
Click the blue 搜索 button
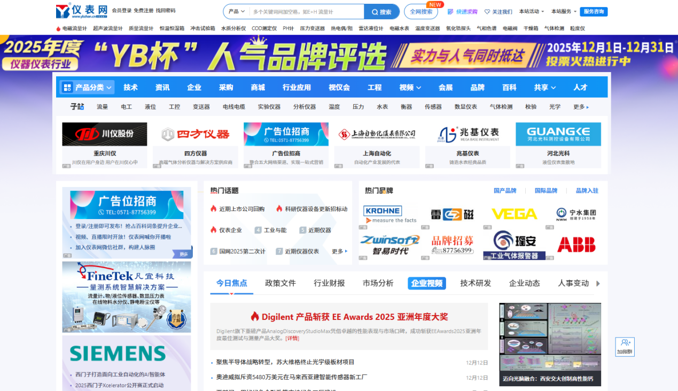[x=381, y=12]
